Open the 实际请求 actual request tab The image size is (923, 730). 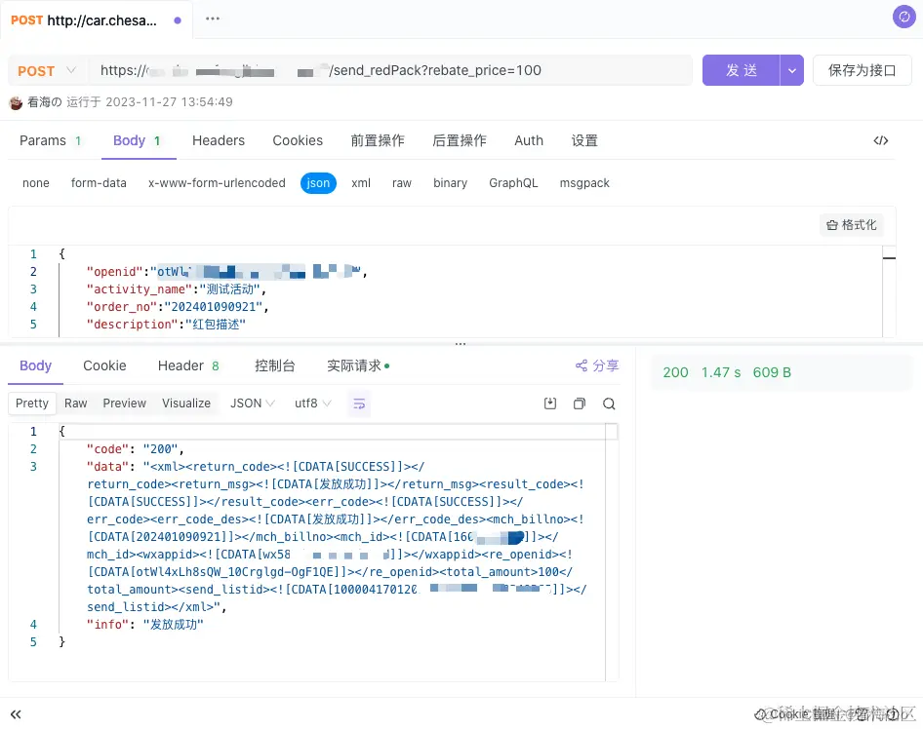[x=358, y=365]
